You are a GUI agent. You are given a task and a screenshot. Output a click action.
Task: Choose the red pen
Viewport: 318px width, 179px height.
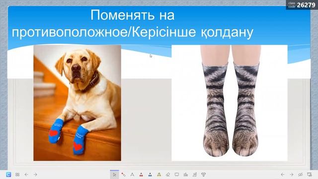[141, 175]
